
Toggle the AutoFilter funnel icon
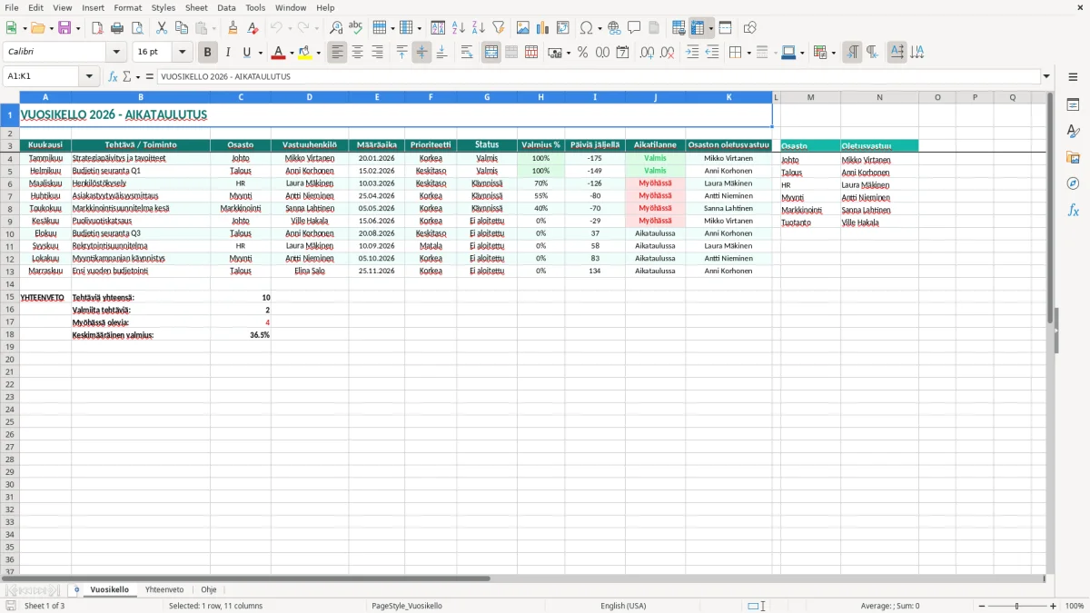coord(498,28)
